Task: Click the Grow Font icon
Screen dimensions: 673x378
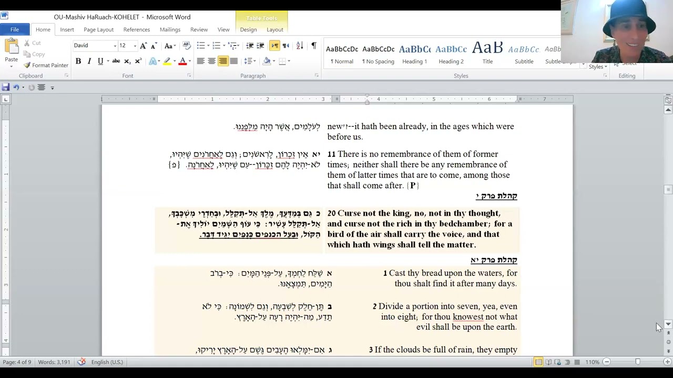Action: tap(143, 46)
